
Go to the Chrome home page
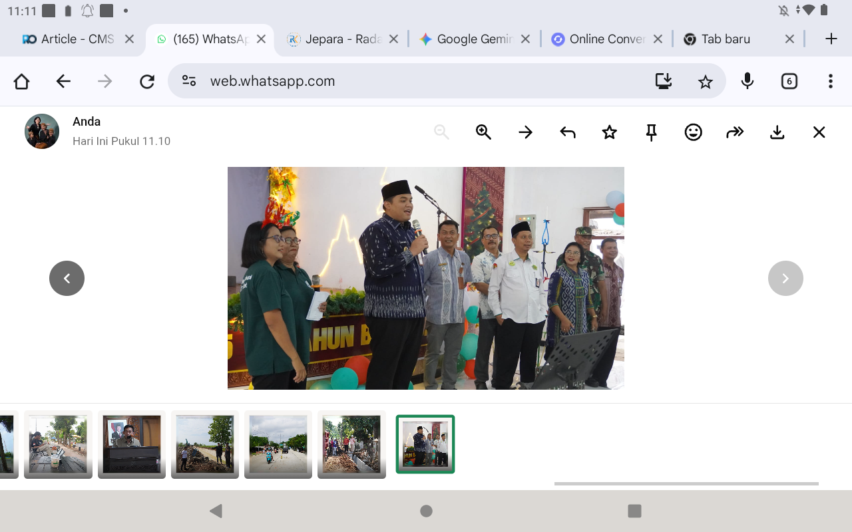click(x=21, y=81)
